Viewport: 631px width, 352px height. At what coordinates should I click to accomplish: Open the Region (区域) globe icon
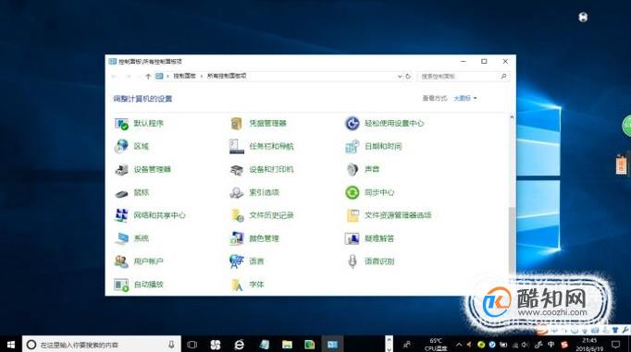121,146
